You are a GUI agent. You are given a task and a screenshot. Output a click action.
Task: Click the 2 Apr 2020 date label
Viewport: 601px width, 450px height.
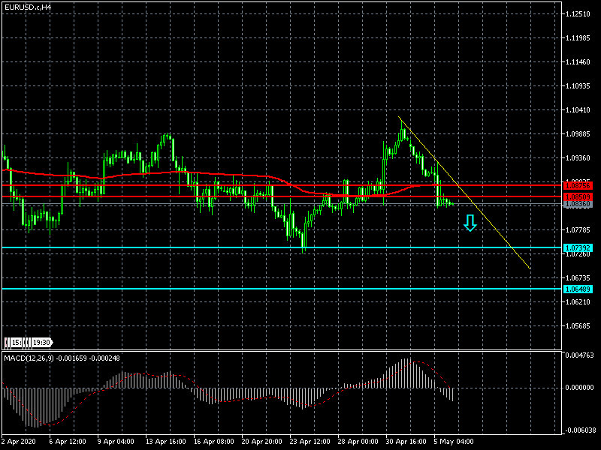[20, 442]
